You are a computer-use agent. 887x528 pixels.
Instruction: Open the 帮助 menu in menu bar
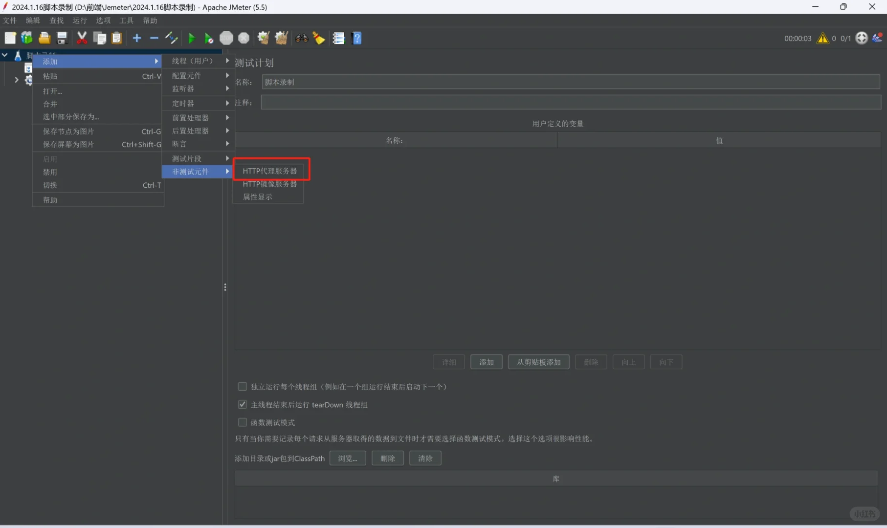(150, 21)
